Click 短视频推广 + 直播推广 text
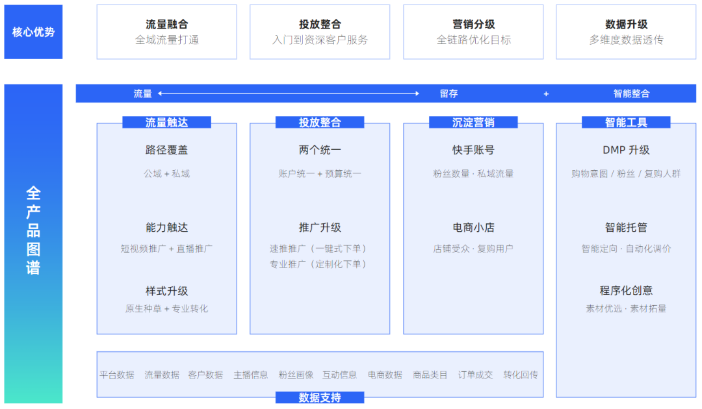Viewport: 702px width, 409px height. (x=166, y=249)
